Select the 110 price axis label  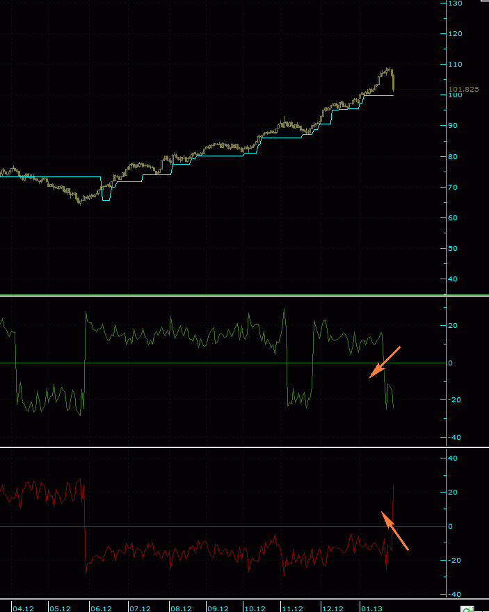click(456, 64)
